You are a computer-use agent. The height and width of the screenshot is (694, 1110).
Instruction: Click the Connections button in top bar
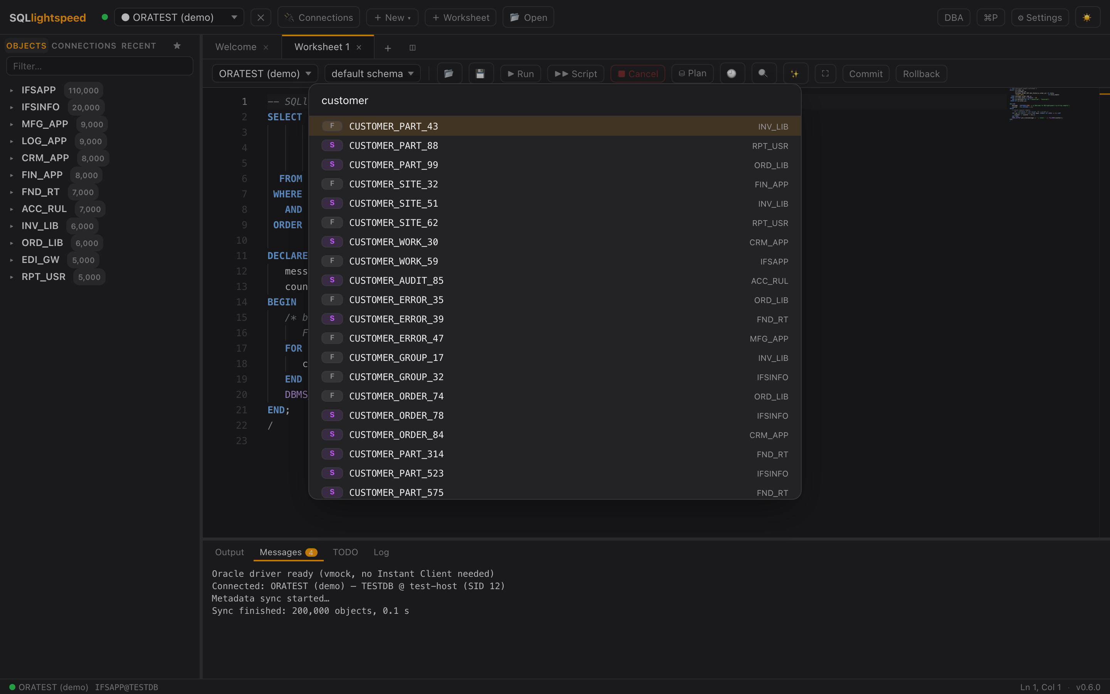318,17
